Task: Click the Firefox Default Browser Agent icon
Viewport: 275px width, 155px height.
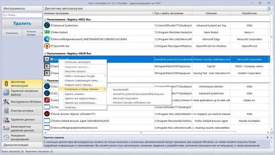Action: click(47, 121)
